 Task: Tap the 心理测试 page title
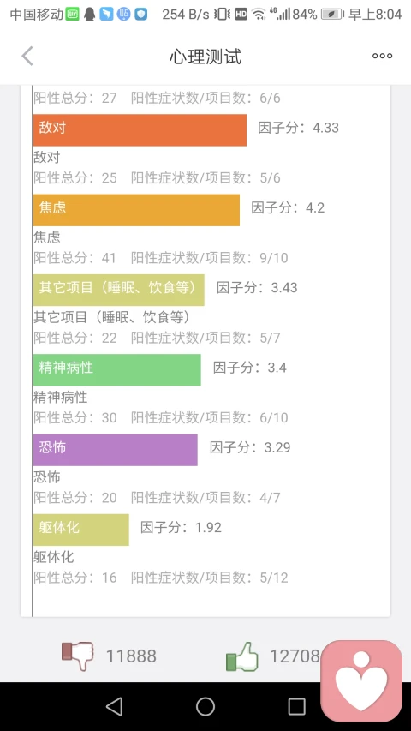pyautogui.click(x=205, y=57)
